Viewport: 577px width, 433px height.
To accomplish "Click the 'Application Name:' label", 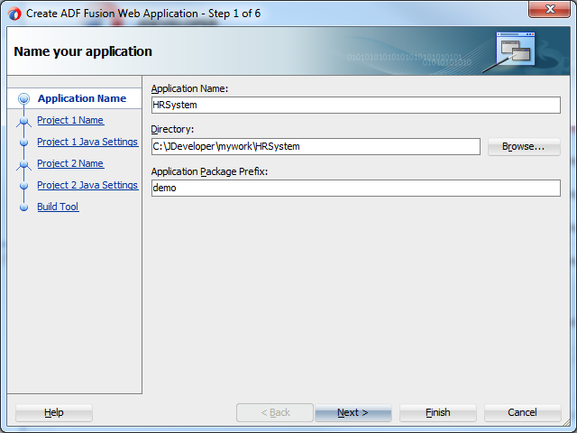I will [x=189, y=88].
